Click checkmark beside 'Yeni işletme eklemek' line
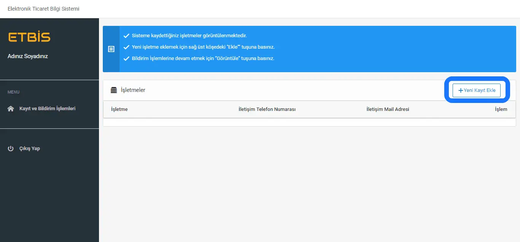 coord(126,47)
